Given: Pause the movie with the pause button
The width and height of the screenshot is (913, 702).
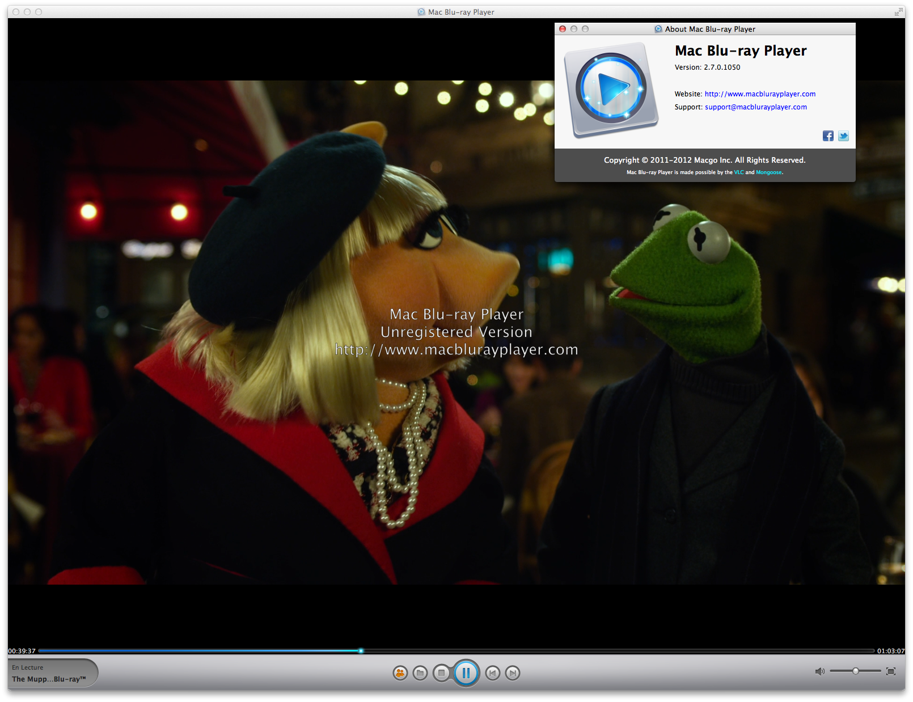Looking at the screenshot, I should [x=466, y=673].
